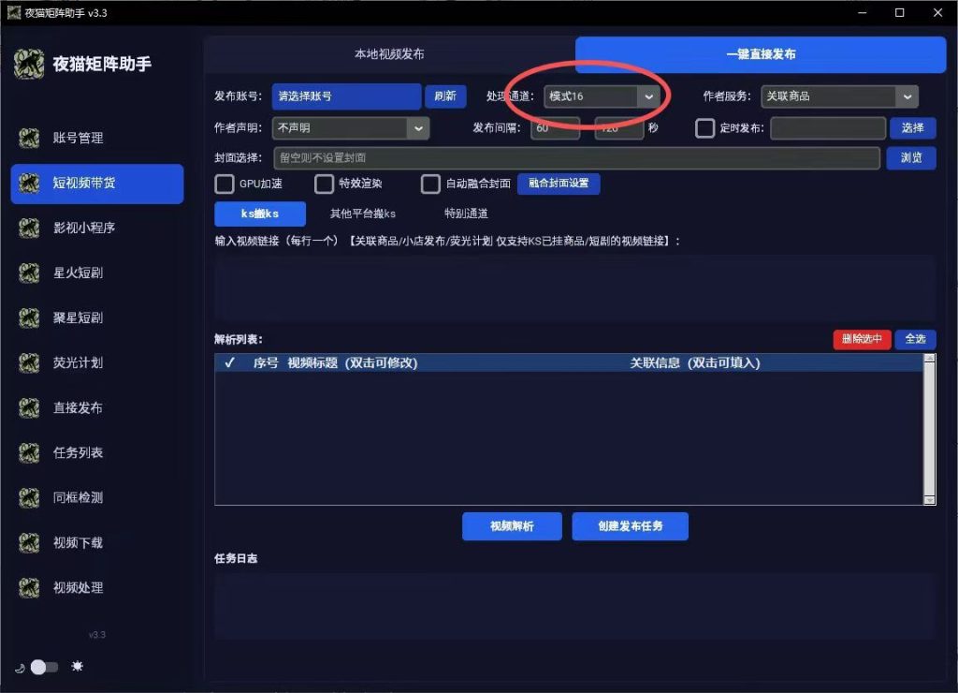
Task: Open 聚星短剧 in the sidebar
Action: pos(97,317)
